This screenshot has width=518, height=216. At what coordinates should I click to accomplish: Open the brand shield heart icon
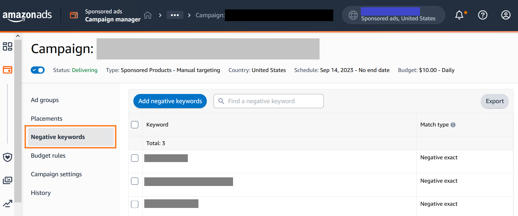coord(8,157)
